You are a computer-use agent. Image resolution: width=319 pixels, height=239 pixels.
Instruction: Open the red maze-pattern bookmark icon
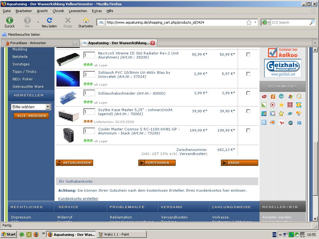(290, 105)
